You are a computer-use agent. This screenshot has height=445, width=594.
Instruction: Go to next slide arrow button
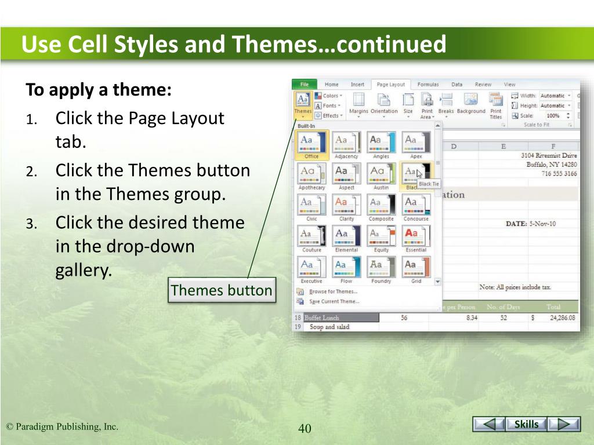click(564, 424)
